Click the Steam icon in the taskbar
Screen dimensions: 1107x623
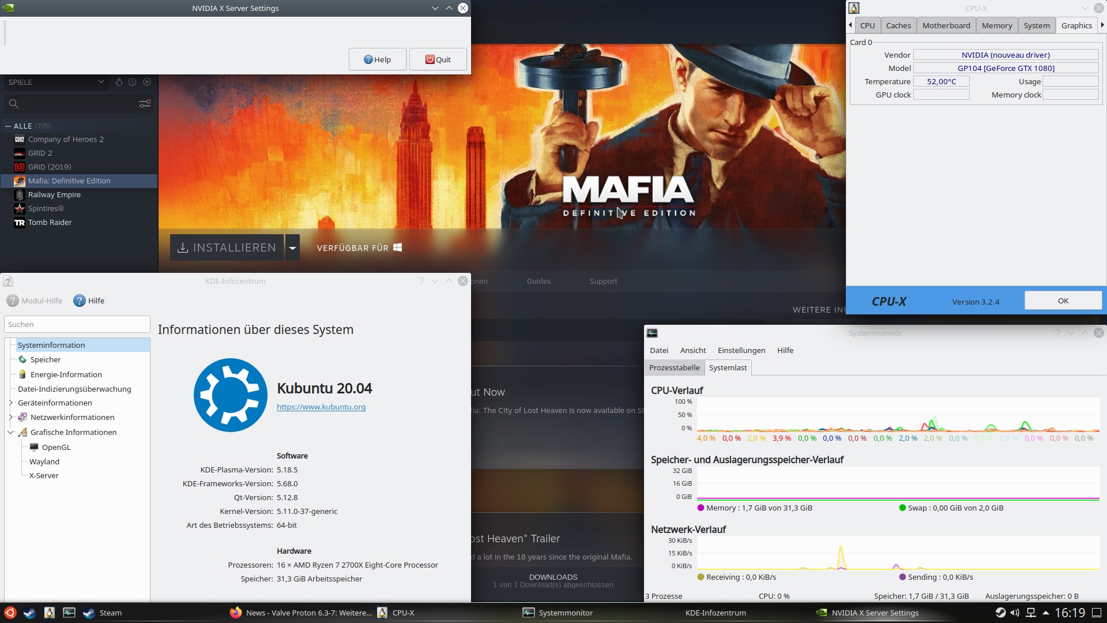pos(101,613)
